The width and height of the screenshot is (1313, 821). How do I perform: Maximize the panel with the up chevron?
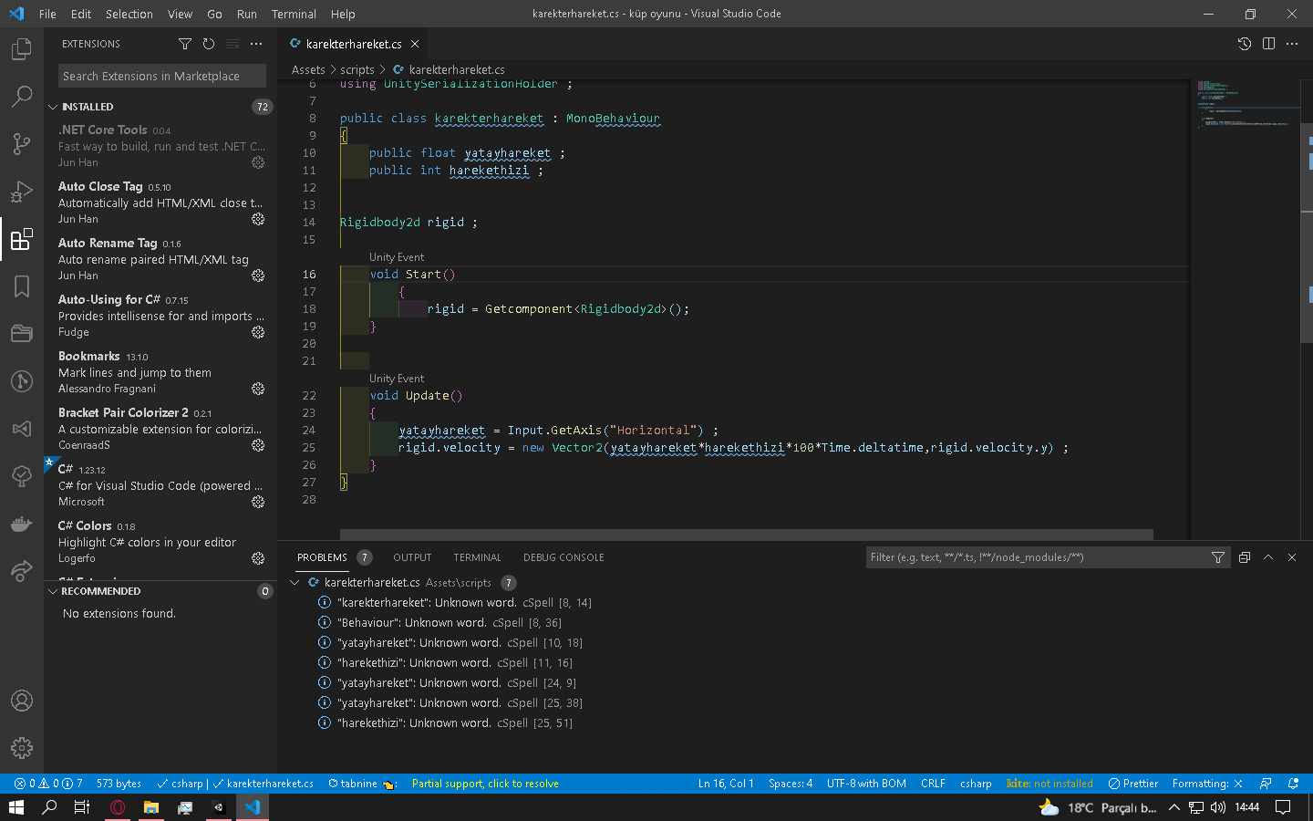pos(1268,557)
